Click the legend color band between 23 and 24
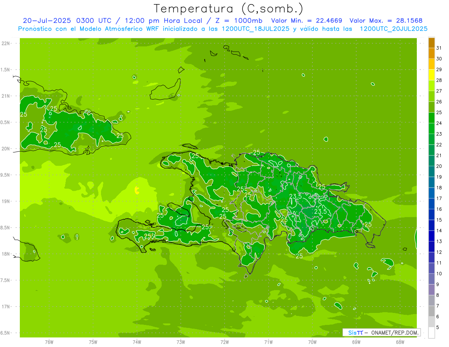The width and height of the screenshot is (449, 347). click(x=431, y=129)
